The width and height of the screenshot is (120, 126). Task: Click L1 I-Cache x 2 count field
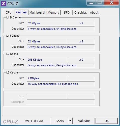[81, 41]
